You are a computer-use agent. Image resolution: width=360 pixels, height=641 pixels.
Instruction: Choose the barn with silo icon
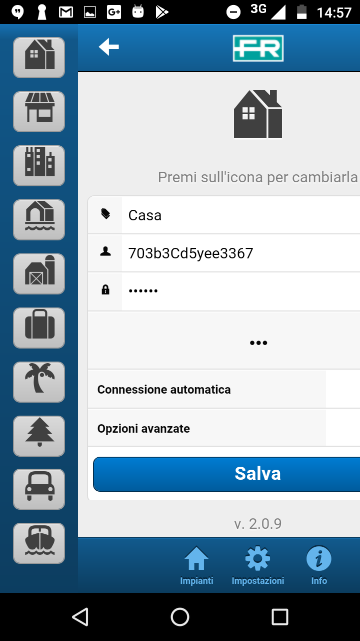pyautogui.click(x=39, y=274)
